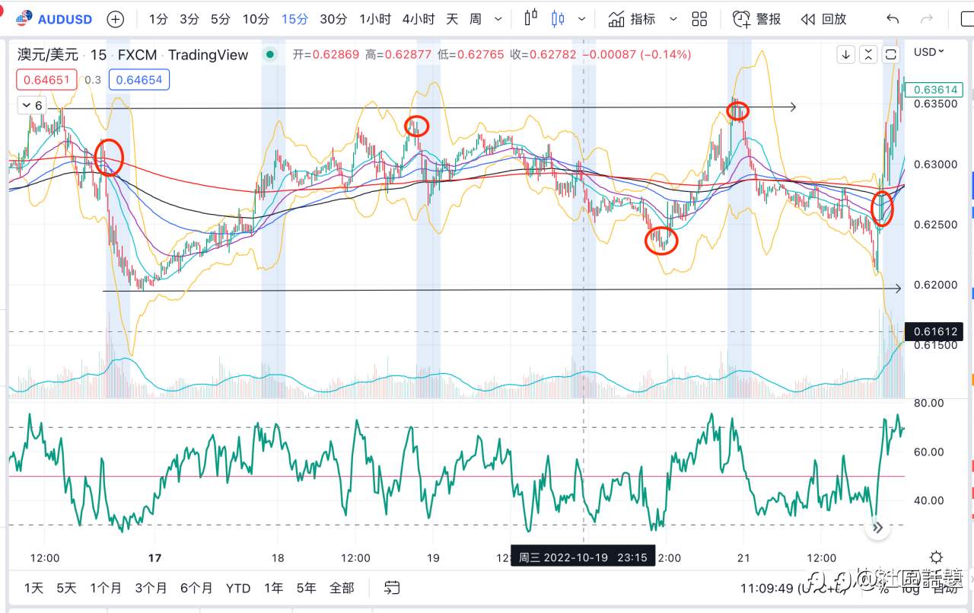Viewport: 974px width, 613px height.
Task: Select the 10分 timeframe
Action: pyautogui.click(x=255, y=19)
